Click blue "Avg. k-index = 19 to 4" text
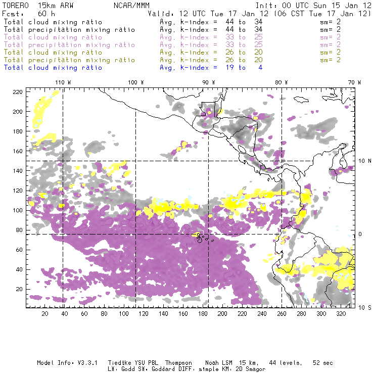Screen dimensions: 374x374 point(211,68)
